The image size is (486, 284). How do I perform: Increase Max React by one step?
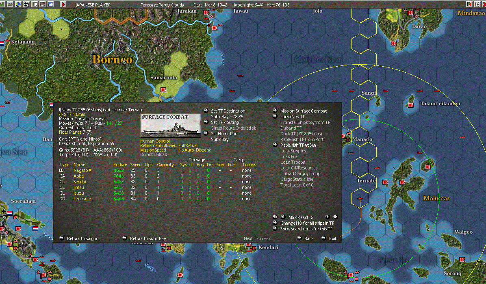(x=327, y=217)
